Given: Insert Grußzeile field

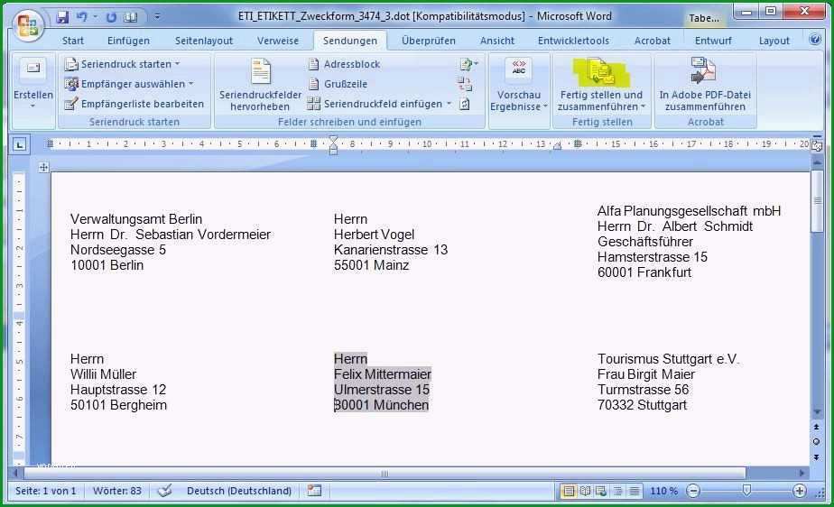Looking at the screenshot, I should point(338,84).
